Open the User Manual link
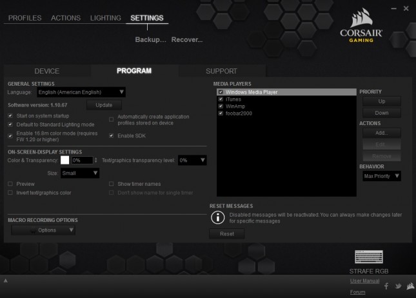The height and width of the screenshot is (298, 416). 364,281
